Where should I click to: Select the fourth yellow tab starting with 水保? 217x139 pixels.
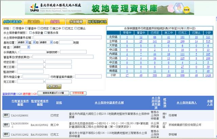(x=76, y=22)
